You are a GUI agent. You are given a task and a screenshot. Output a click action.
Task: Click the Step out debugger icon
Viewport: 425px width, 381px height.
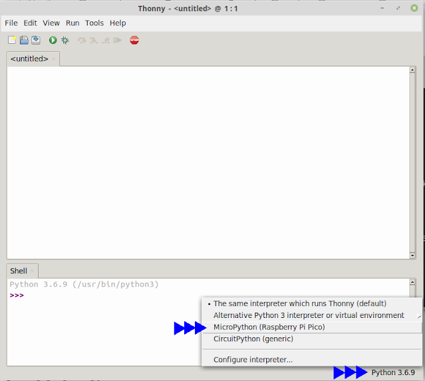pyautogui.click(x=106, y=40)
